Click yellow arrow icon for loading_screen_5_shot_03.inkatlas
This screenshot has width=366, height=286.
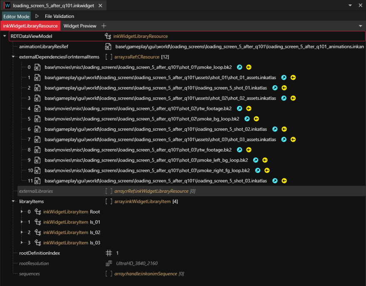point(284,181)
